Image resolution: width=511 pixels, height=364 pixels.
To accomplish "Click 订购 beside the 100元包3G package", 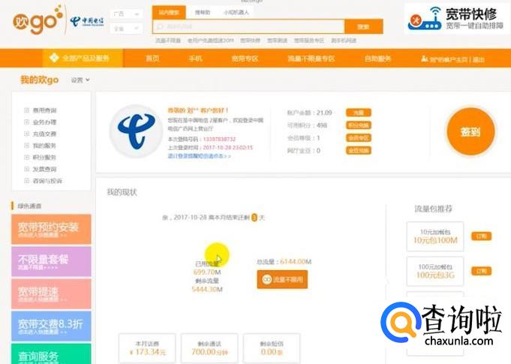I will click(481, 271).
